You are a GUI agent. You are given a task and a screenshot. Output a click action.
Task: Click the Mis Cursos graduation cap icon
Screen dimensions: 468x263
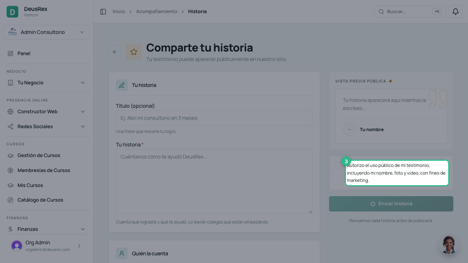click(10, 185)
